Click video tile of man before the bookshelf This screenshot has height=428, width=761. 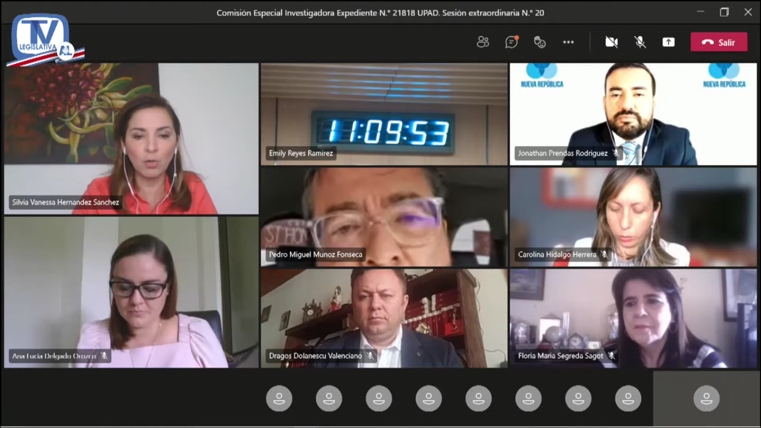coord(384,318)
